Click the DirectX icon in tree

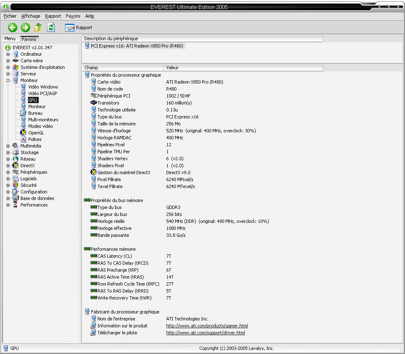pyautogui.click(x=16, y=166)
